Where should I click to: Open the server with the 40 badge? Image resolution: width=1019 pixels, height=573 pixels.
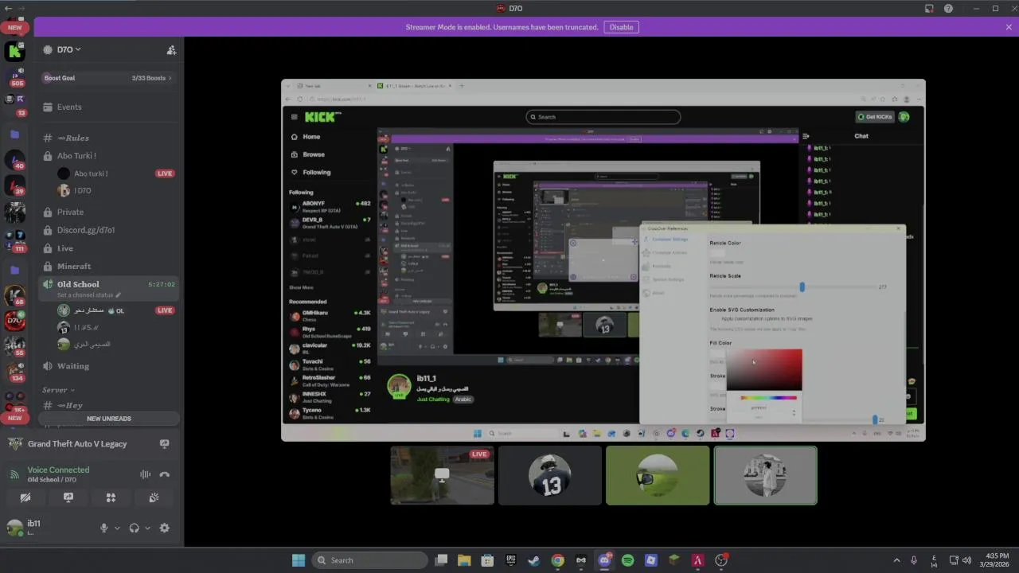click(x=14, y=159)
